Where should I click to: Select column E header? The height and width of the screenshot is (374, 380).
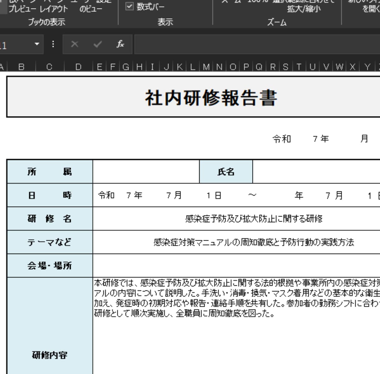99,67
